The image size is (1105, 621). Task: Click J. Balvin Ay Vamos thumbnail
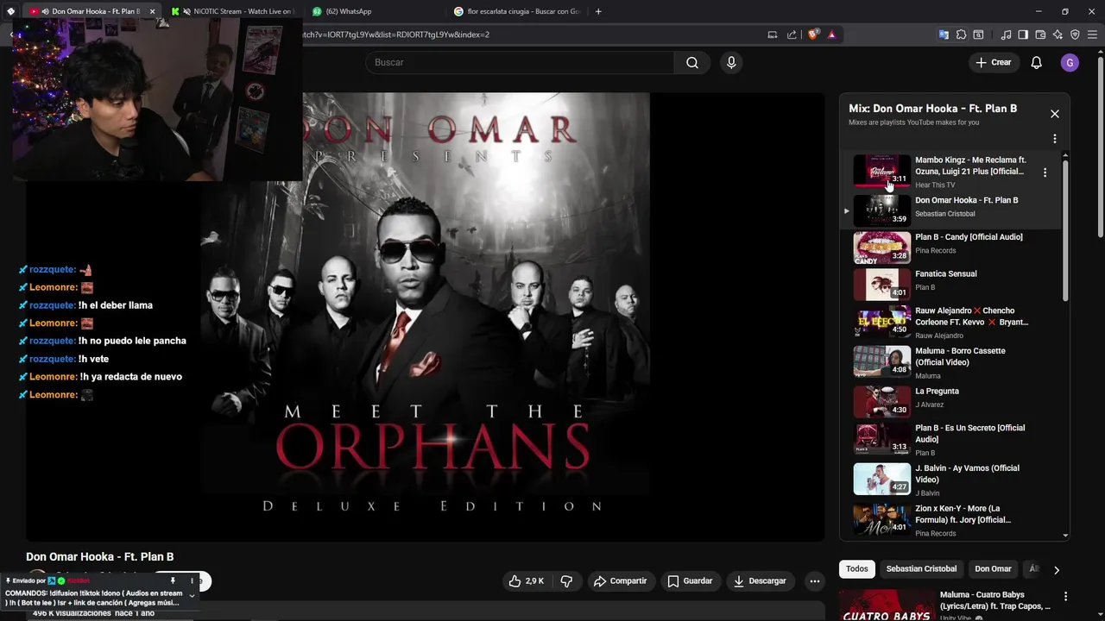tap(881, 479)
